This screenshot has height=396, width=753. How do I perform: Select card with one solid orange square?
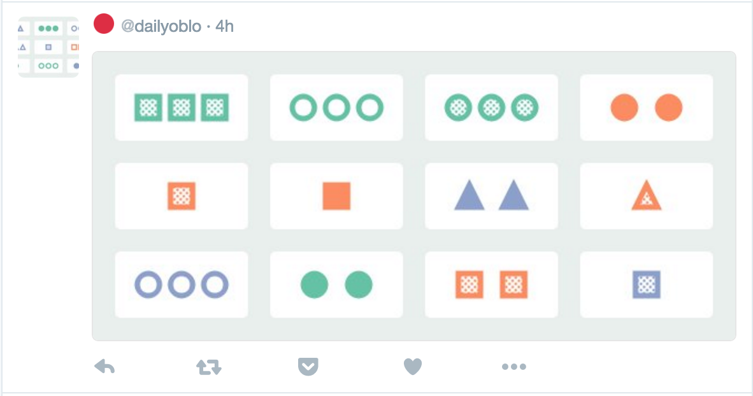click(336, 196)
